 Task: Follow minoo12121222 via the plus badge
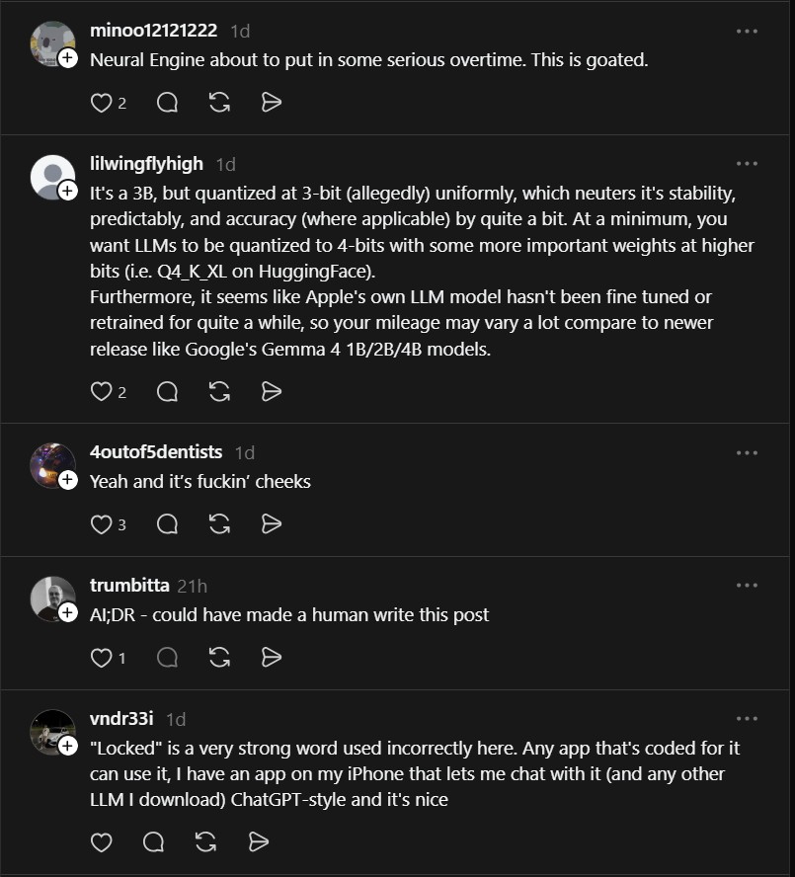pos(68,59)
